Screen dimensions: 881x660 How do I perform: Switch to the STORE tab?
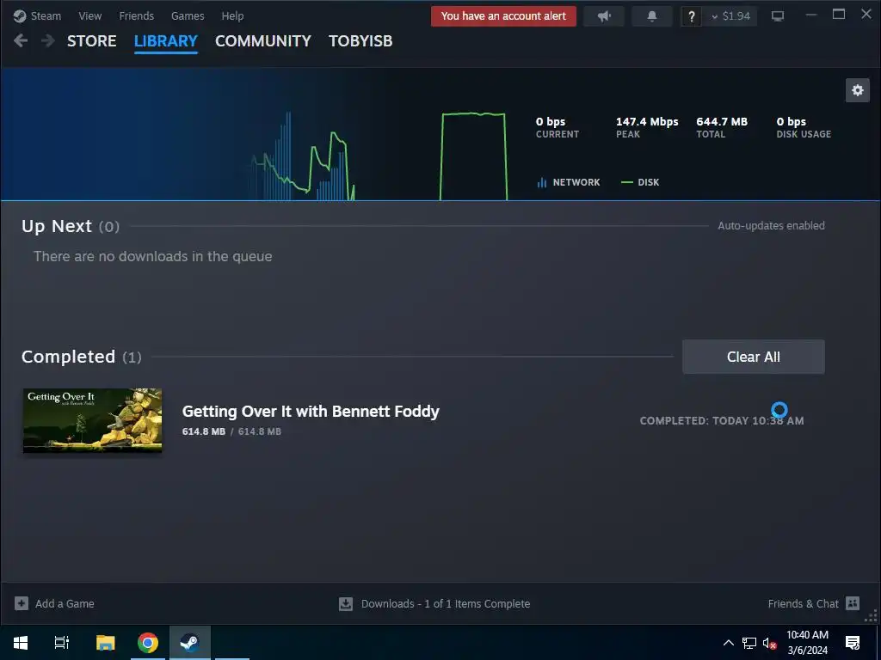91,41
